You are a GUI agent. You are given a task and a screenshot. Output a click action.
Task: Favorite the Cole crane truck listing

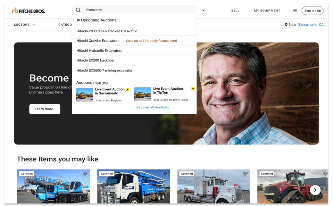pos(85,174)
